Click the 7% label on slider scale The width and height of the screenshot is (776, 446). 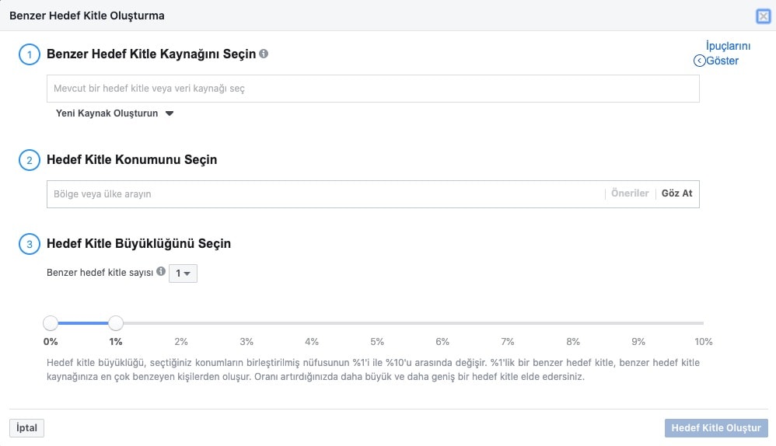(508, 342)
